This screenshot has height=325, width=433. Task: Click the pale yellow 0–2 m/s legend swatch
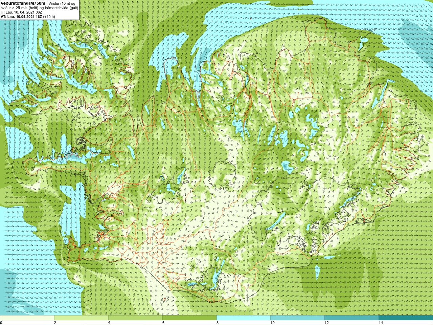click(x=27, y=318)
